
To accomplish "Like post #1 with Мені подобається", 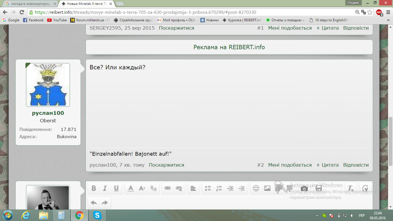I will 290,28.
